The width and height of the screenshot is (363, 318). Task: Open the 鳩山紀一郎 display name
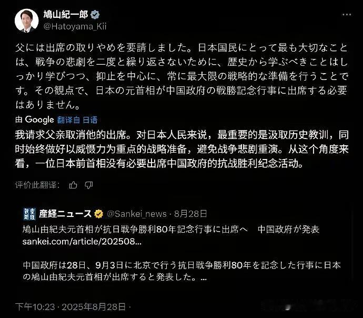click(x=66, y=15)
